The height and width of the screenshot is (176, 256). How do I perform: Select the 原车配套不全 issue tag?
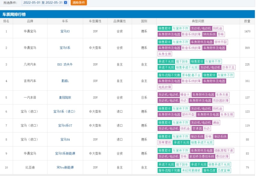click(x=191, y=75)
